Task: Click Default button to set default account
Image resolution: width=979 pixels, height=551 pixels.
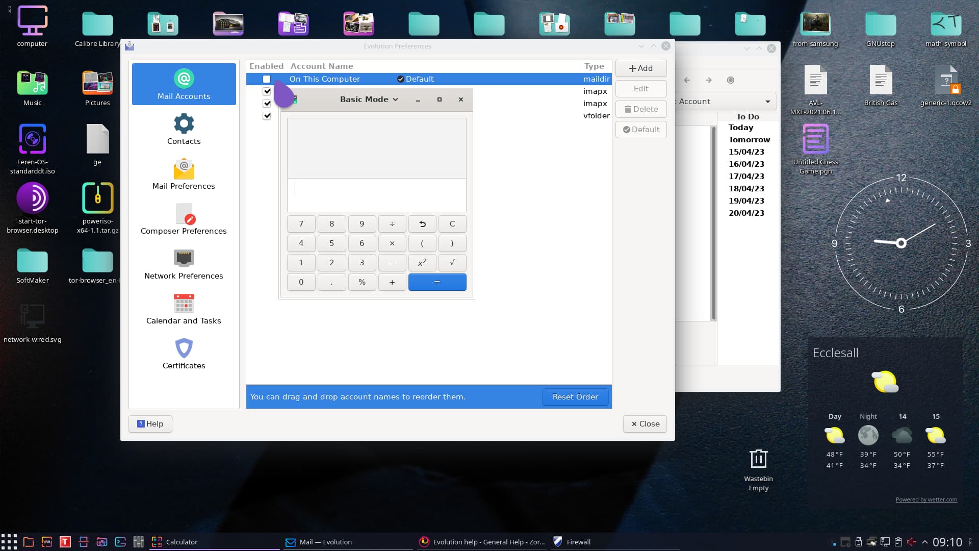Action: pyautogui.click(x=641, y=129)
